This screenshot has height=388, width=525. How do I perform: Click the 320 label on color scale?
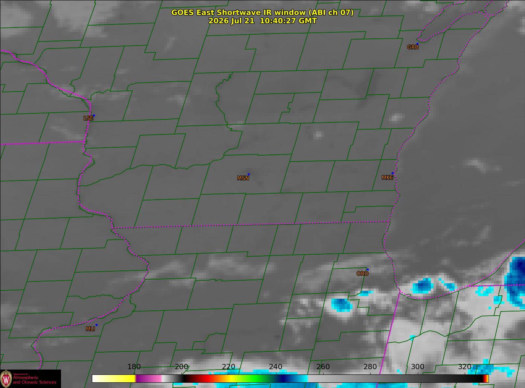(465, 367)
